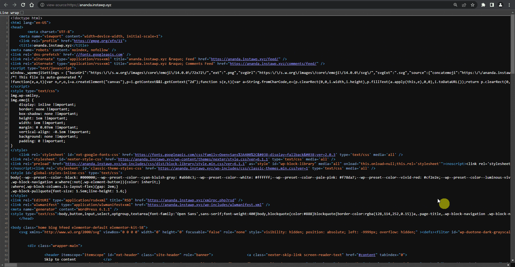Open the browser home page
Image resolution: width=515 pixels, height=267 pixels.
pyautogui.click(x=32, y=5)
